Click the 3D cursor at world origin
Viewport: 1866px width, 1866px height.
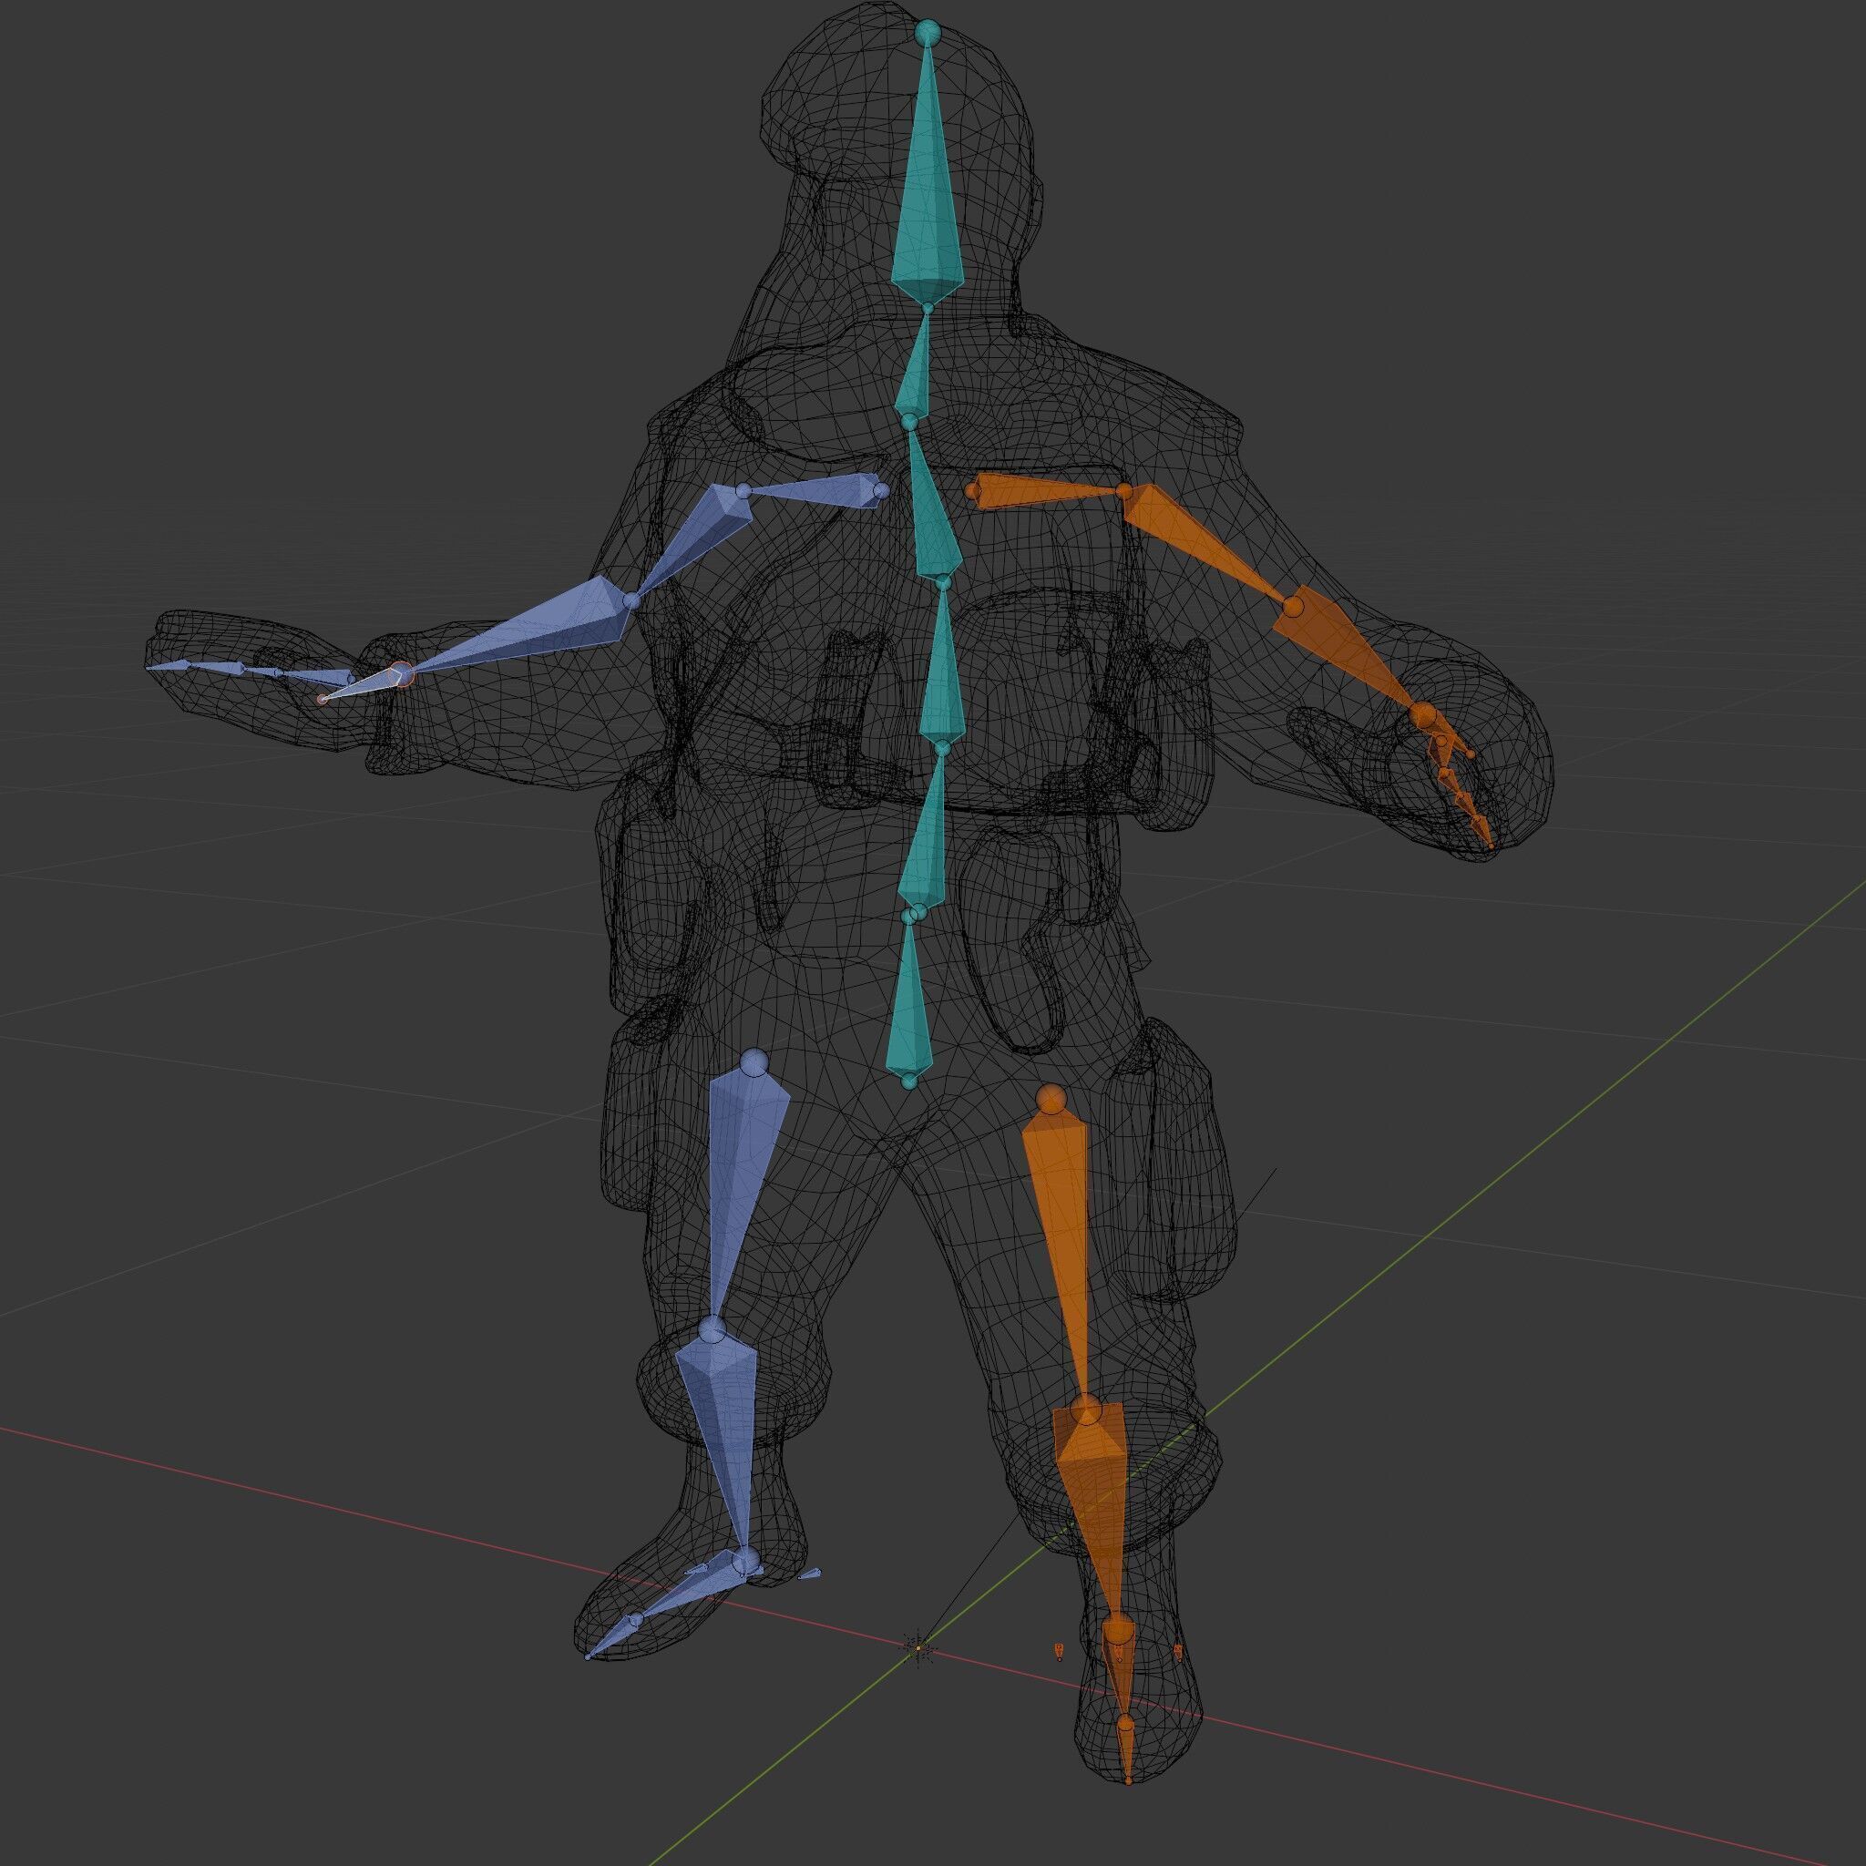click(x=918, y=1647)
